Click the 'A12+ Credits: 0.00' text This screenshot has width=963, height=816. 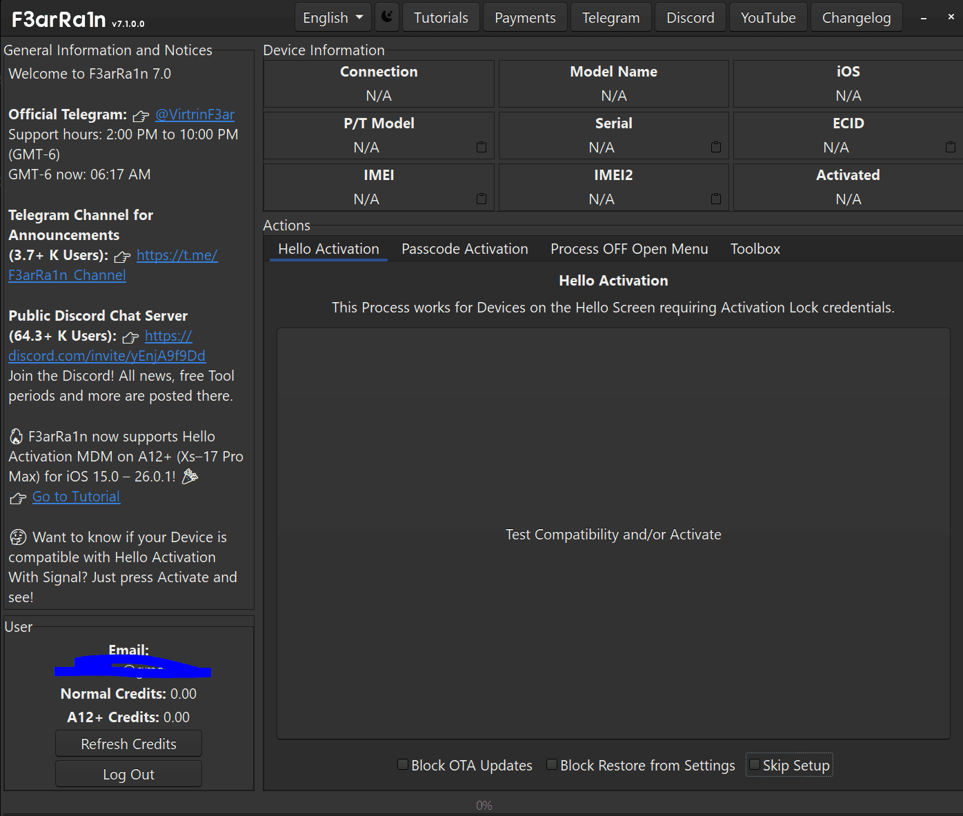point(128,717)
